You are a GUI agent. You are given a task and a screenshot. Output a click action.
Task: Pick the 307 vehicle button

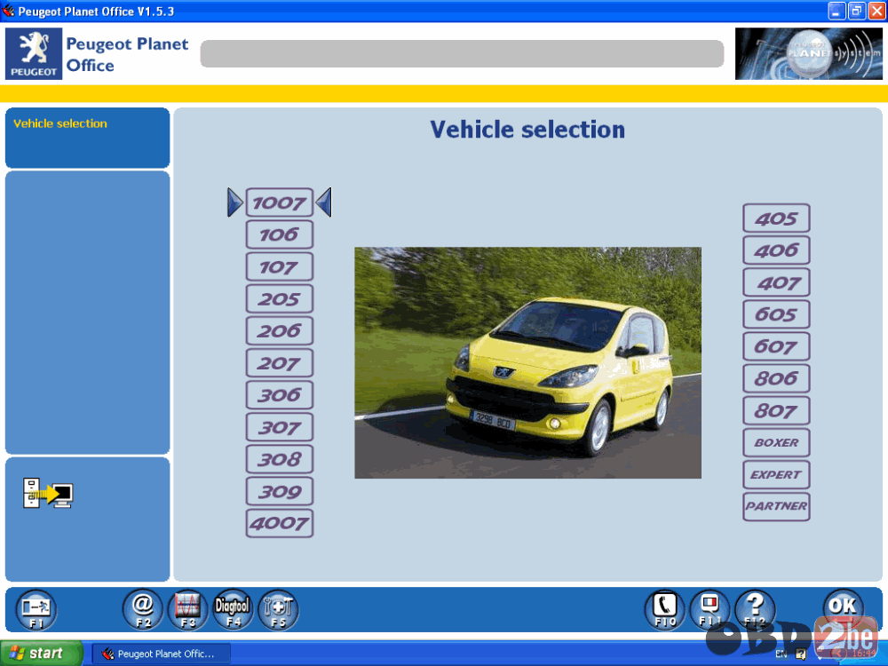click(279, 427)
